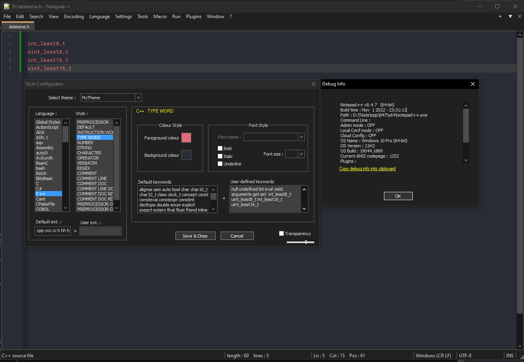Select ActionScript in the Language list
The width and height of the screenshot is (524, 362).
click(48, 127)
